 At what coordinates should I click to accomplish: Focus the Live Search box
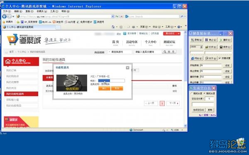click(x=152, y=16)
